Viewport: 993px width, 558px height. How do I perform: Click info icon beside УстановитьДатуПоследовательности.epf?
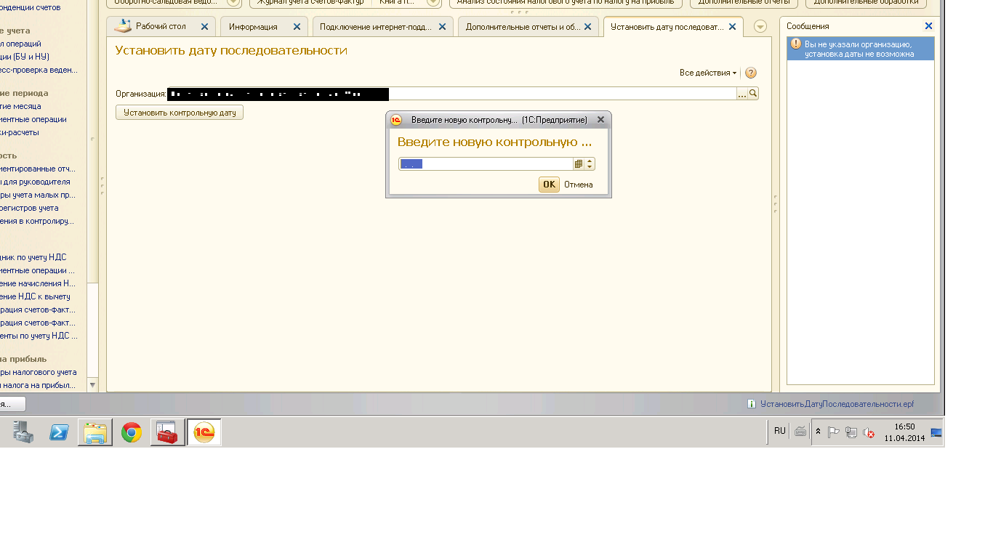[x=752, y=404]
